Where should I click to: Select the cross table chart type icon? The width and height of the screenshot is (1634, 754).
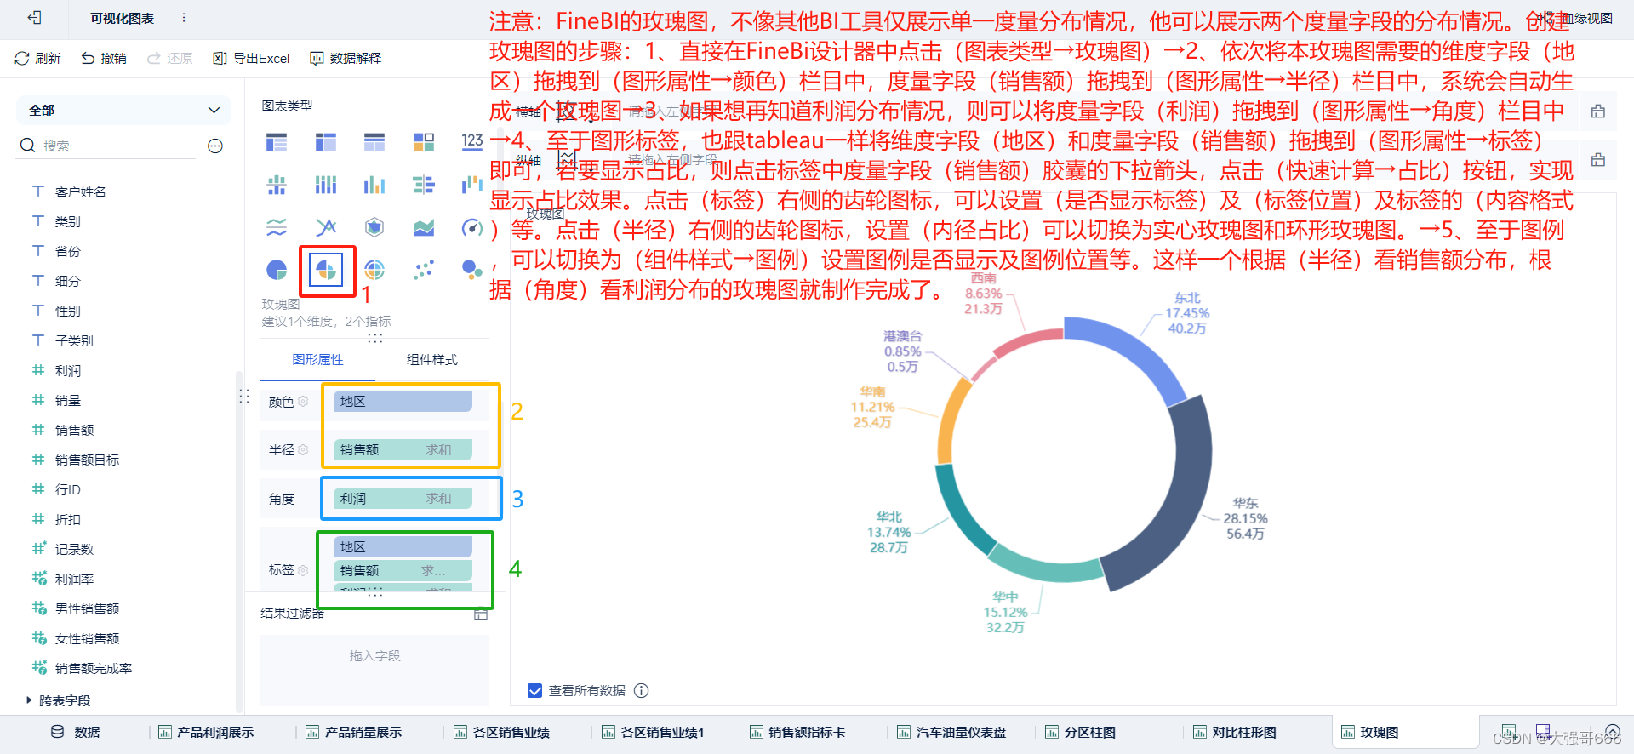(326, 141)
